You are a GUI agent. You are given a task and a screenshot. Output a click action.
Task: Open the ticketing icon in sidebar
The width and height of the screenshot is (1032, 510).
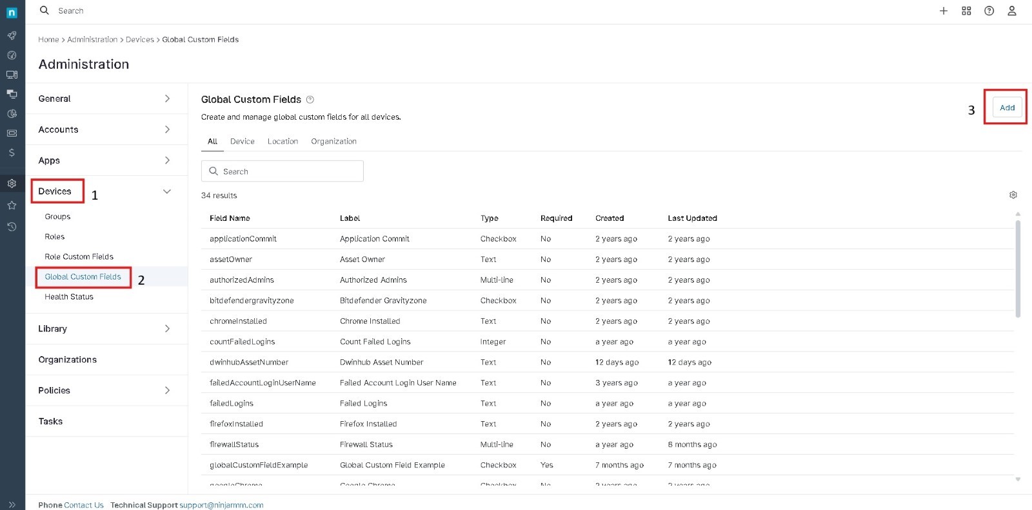click(x=12, y=133)
